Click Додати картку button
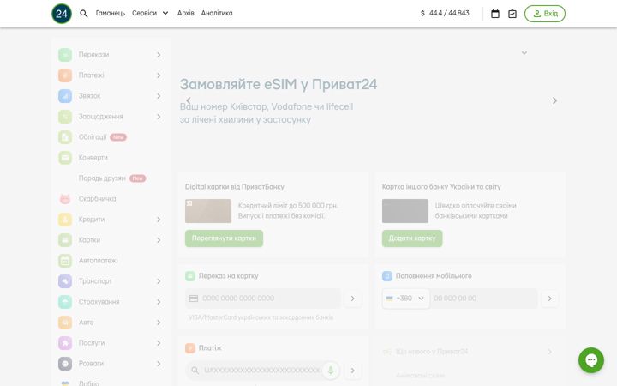Image resolution: width=617 pixels, height=386 pixels. click(x=412, y=238)
